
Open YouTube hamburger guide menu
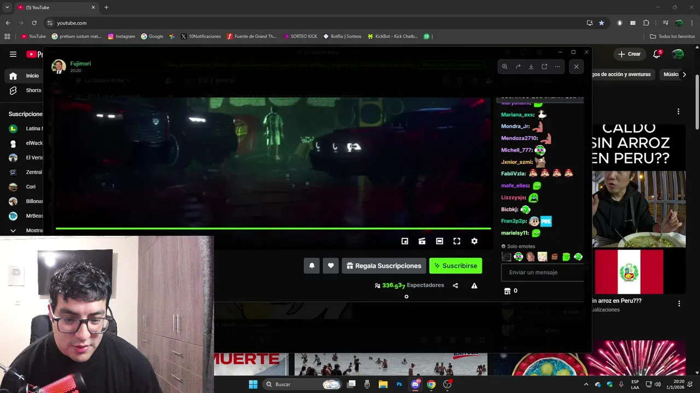point(13,54)
